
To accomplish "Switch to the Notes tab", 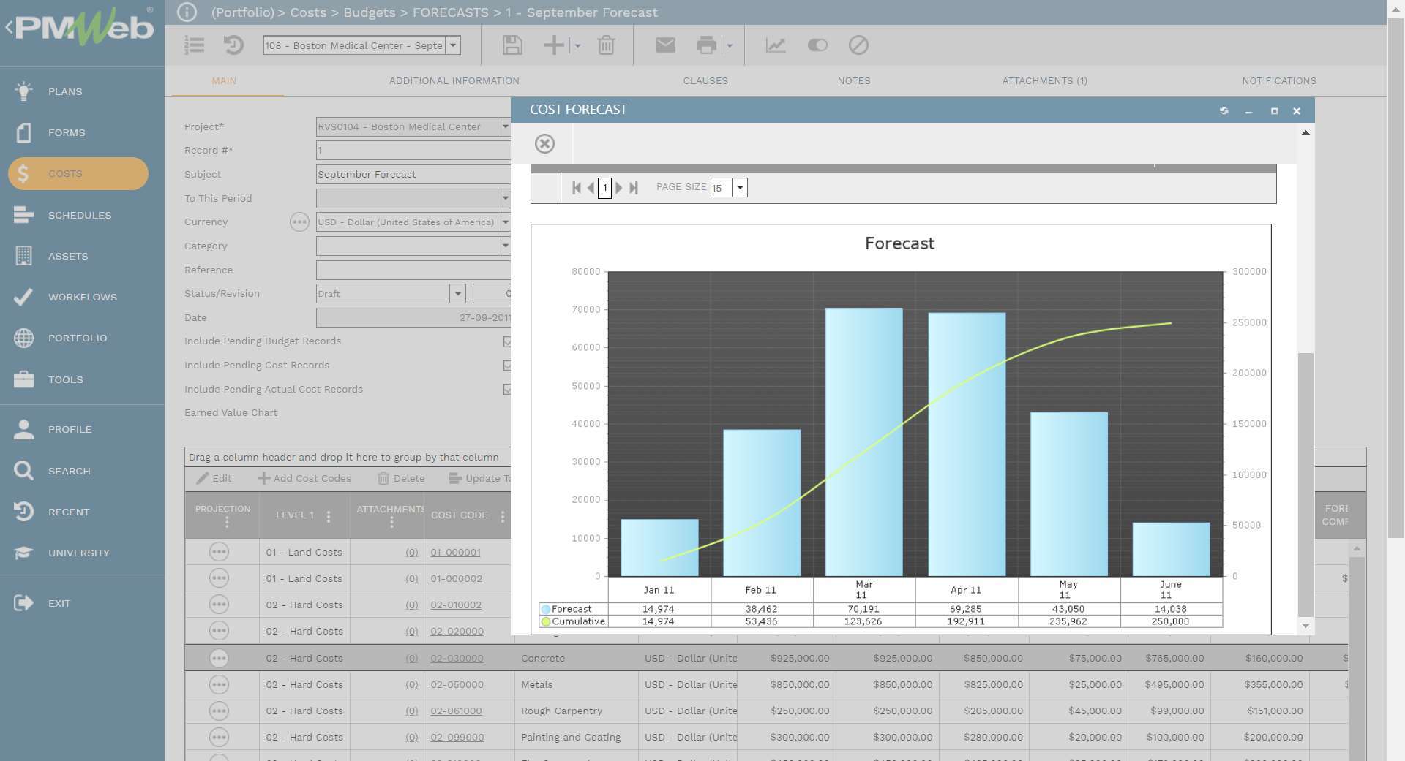I will click(854, 81).
